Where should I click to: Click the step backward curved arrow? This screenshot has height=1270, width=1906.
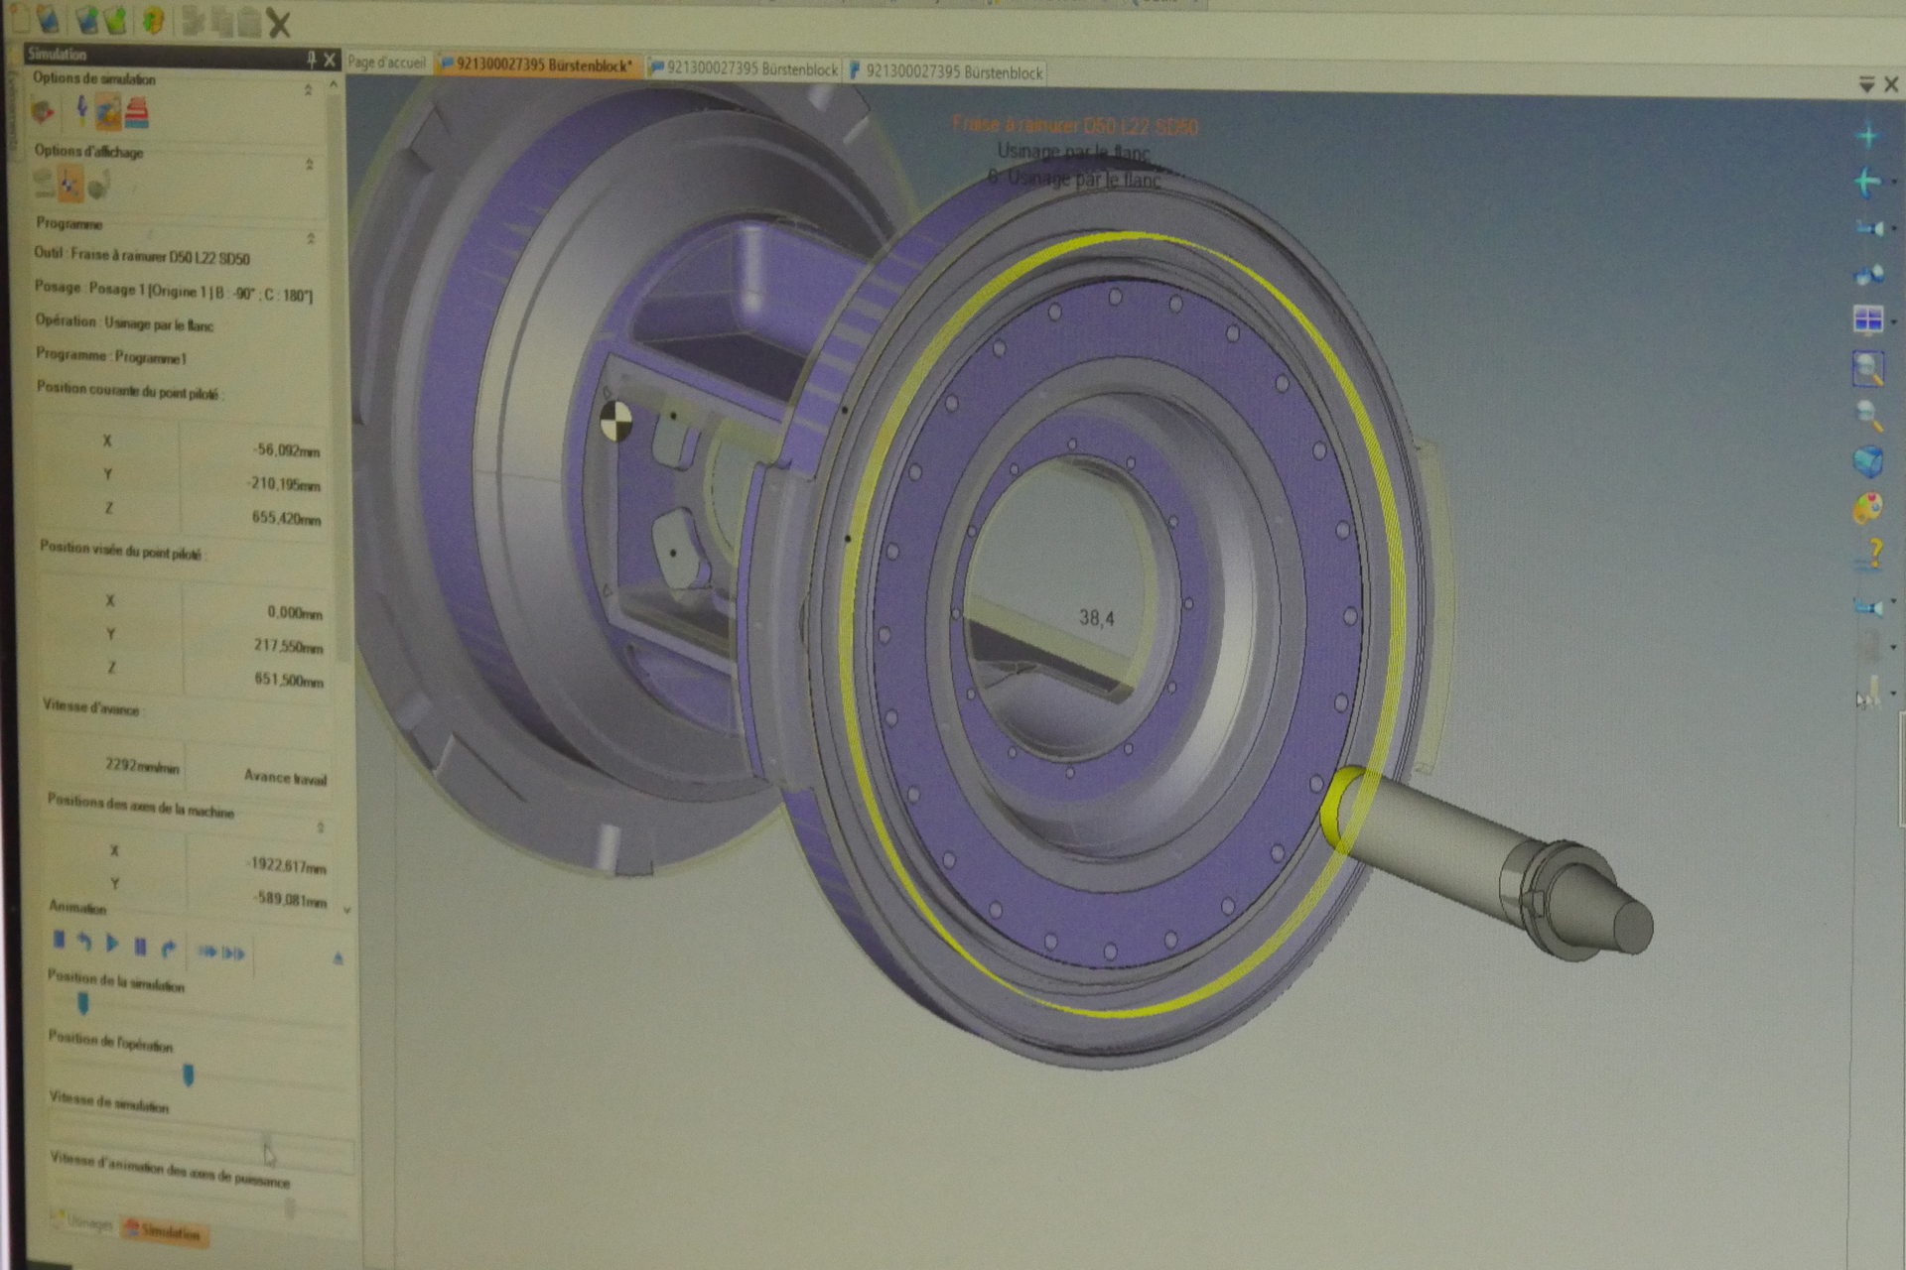tap(85, 943)
